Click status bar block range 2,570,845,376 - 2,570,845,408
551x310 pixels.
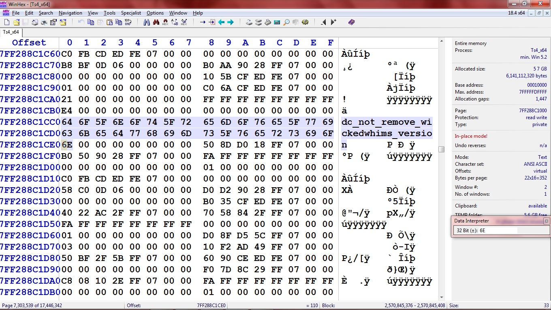coord(415,306)
